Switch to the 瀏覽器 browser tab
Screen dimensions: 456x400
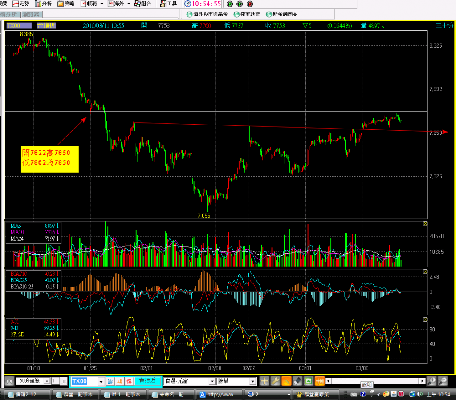(x=32, y=14)
